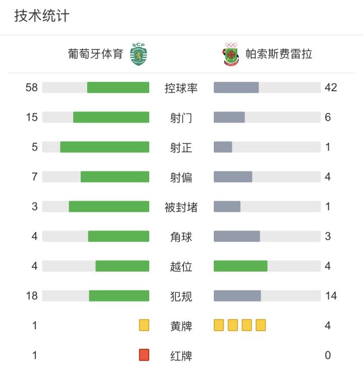Click the Sporting CP team crest
Viewport: 363px width, 368px height.
point(139,54)
